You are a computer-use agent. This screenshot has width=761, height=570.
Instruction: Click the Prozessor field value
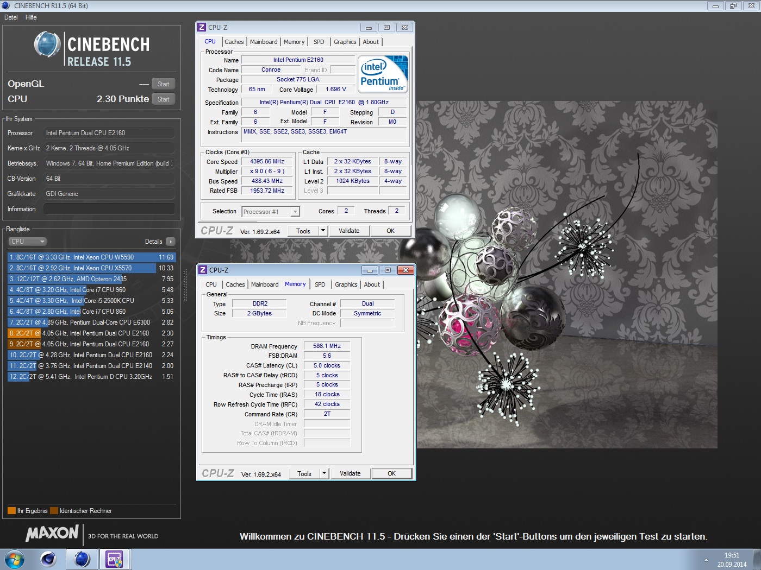(x=109, y=133)
